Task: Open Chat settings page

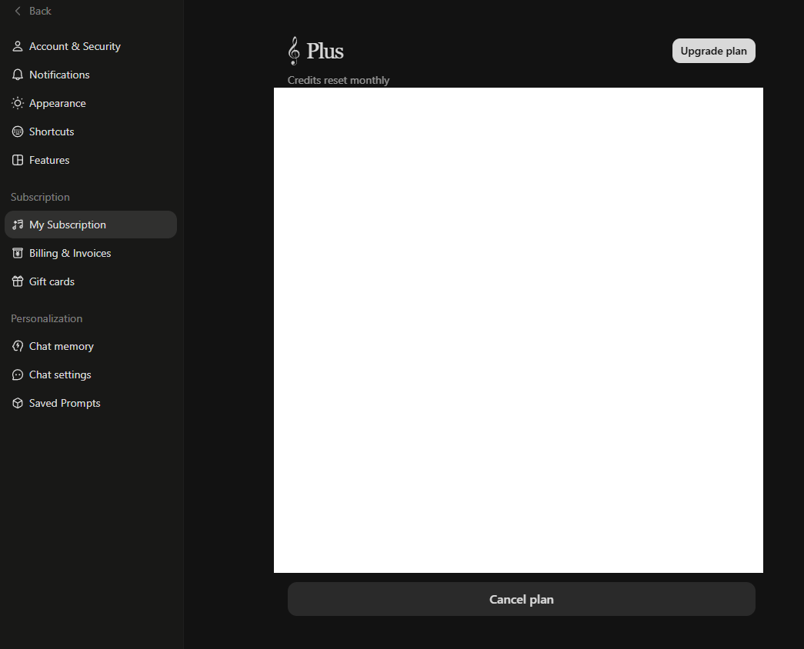Action: tap(91, 374)
